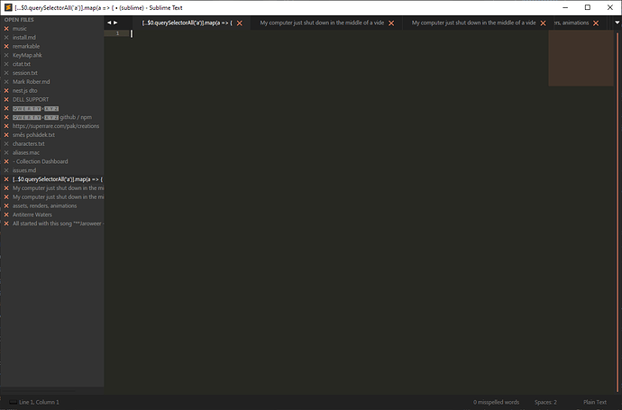Go to next tab with right arrow
Image resolution: width=622 pixels, height=410 pixels.
(x=115, y=23)
